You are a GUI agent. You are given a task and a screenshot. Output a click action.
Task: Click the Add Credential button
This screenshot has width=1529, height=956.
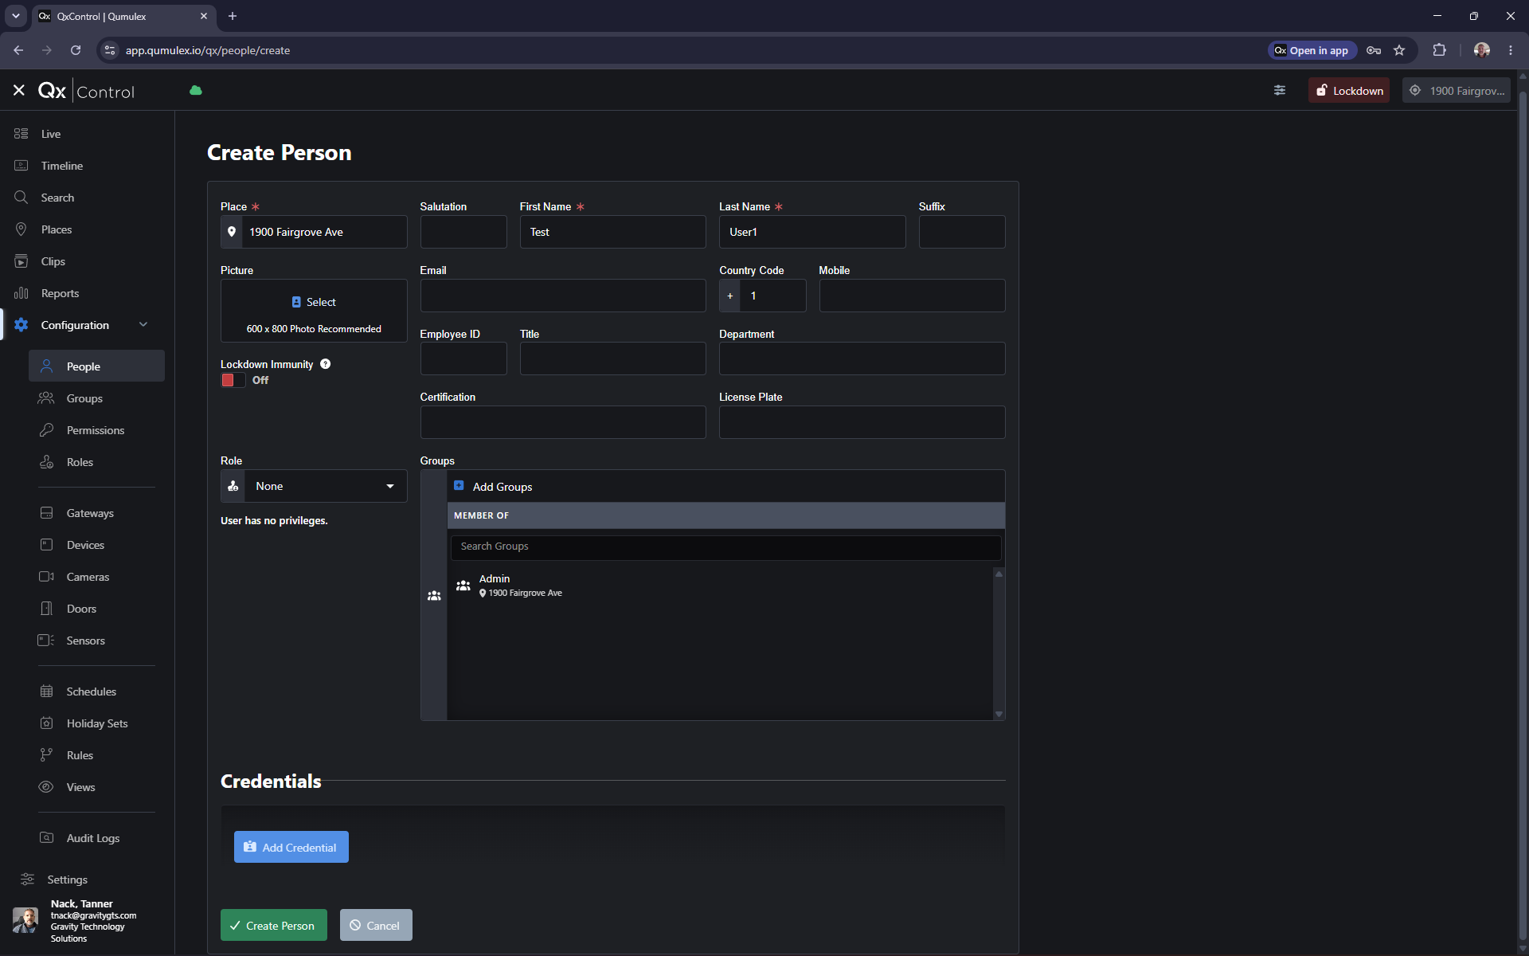click(x=291, y=847)
